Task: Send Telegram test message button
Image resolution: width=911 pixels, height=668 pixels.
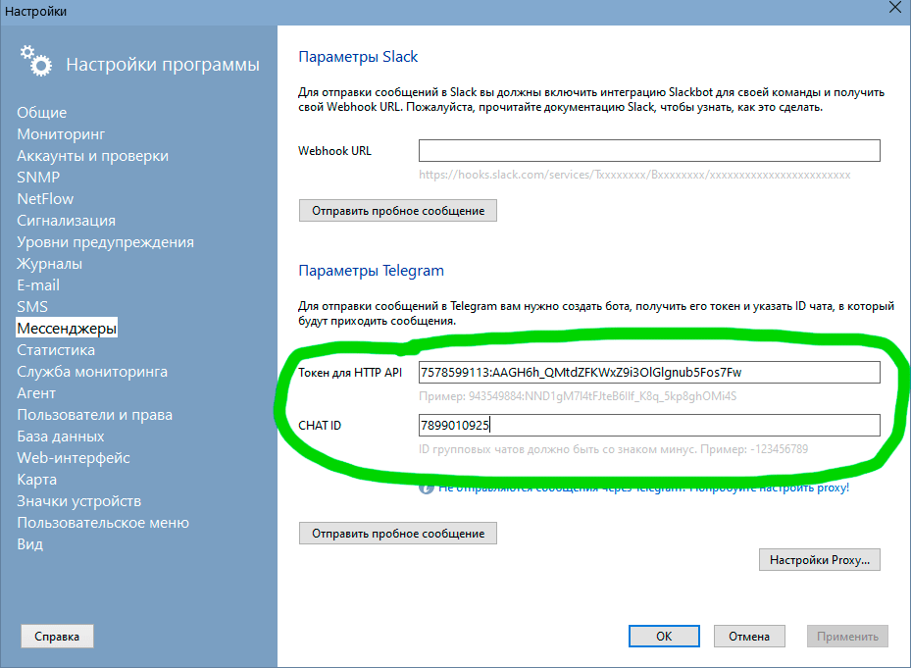Action: [x=398, y=533]
